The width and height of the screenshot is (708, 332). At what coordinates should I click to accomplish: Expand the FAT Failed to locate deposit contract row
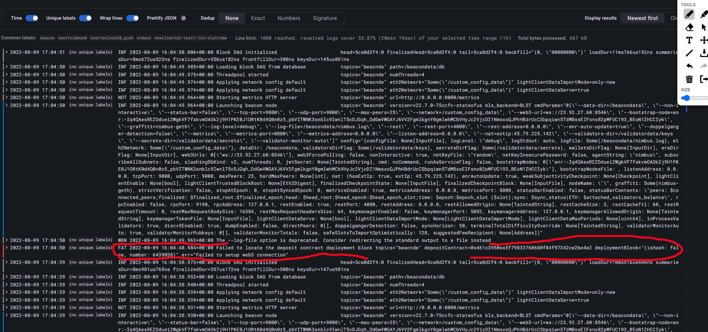7,248
